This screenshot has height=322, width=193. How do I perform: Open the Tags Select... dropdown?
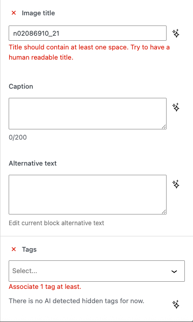point(96,271)
